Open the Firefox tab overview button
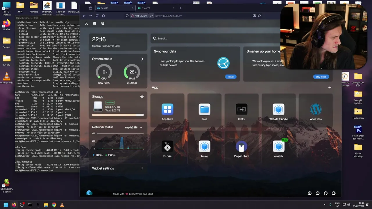The height and width of the screenshot is (209, 372). pyautogui.click(x=90, y=8)
